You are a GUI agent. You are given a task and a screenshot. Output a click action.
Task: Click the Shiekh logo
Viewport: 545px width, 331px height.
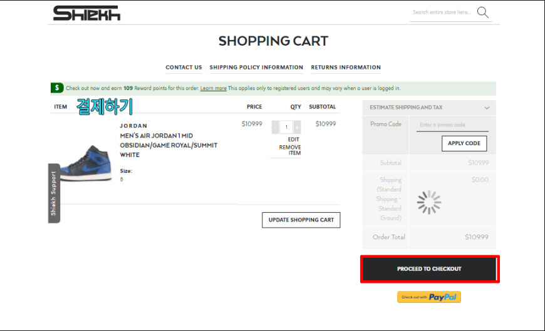86,13
